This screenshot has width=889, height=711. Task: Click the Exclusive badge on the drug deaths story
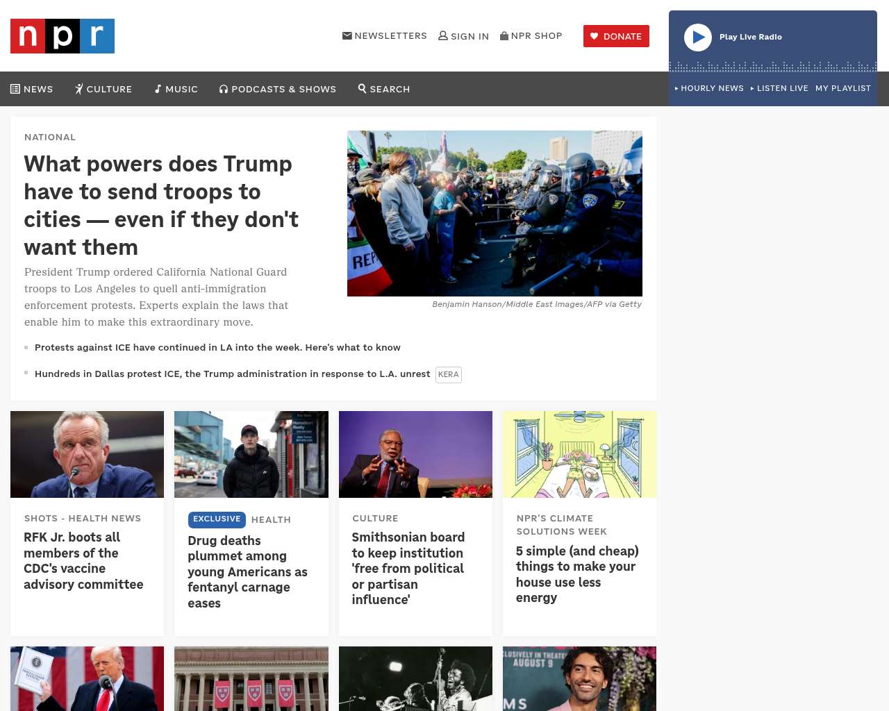click(217, 519)
